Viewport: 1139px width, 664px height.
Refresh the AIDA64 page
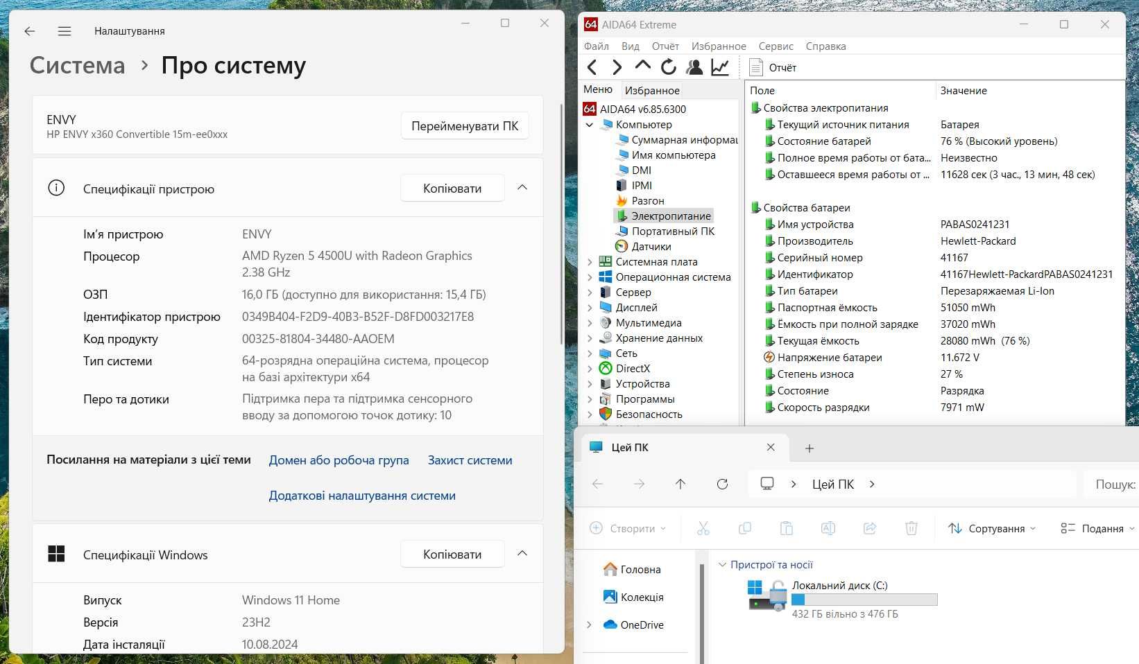click(668, 67)
